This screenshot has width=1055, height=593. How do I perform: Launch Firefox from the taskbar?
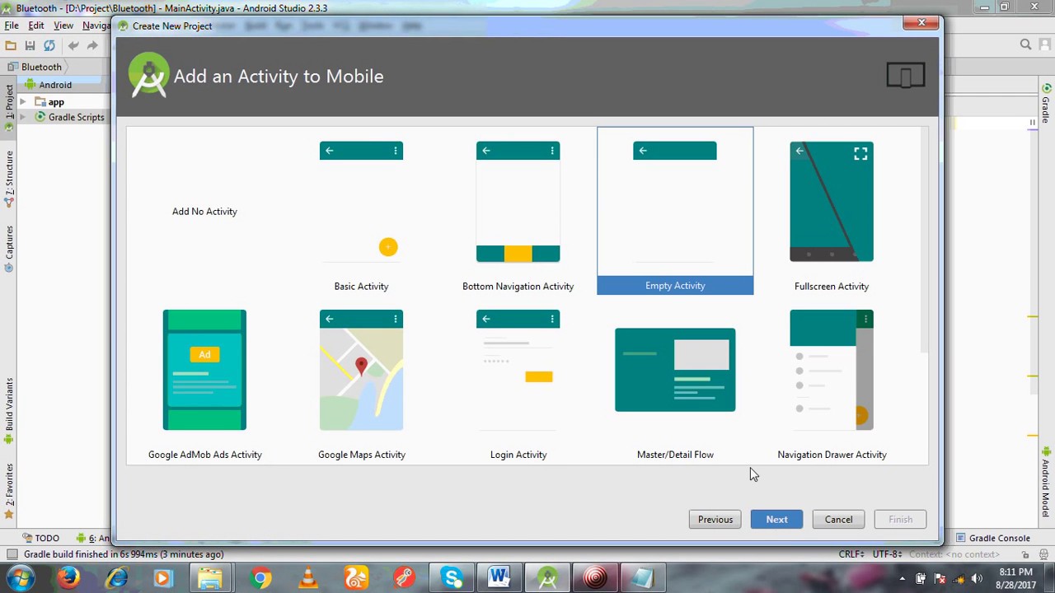pyautogui.click(x=69, y=578)
